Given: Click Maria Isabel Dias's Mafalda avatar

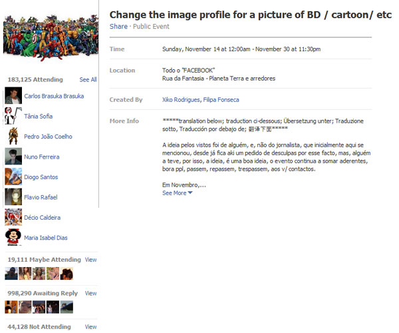Looking at the screenshot, I should (13, 237).
